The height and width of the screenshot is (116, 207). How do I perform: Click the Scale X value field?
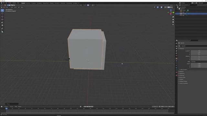tap(199, 64)
